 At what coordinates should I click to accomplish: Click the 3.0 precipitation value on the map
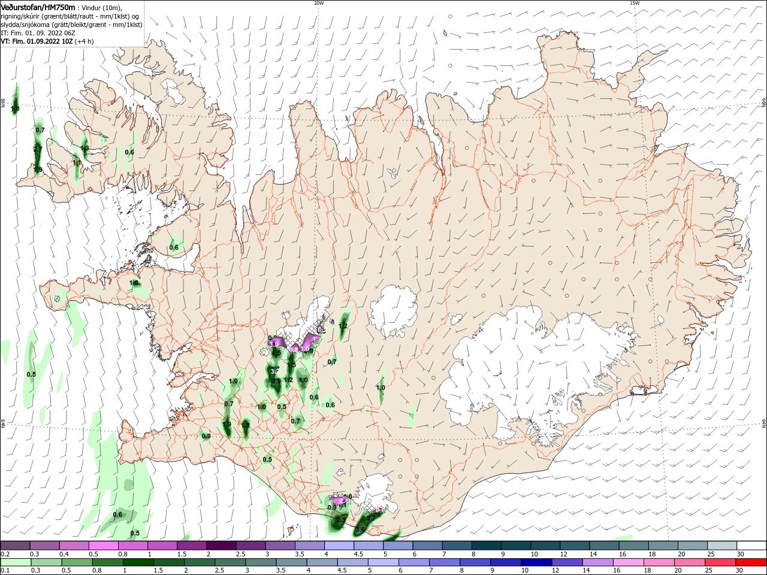[276, 381]
